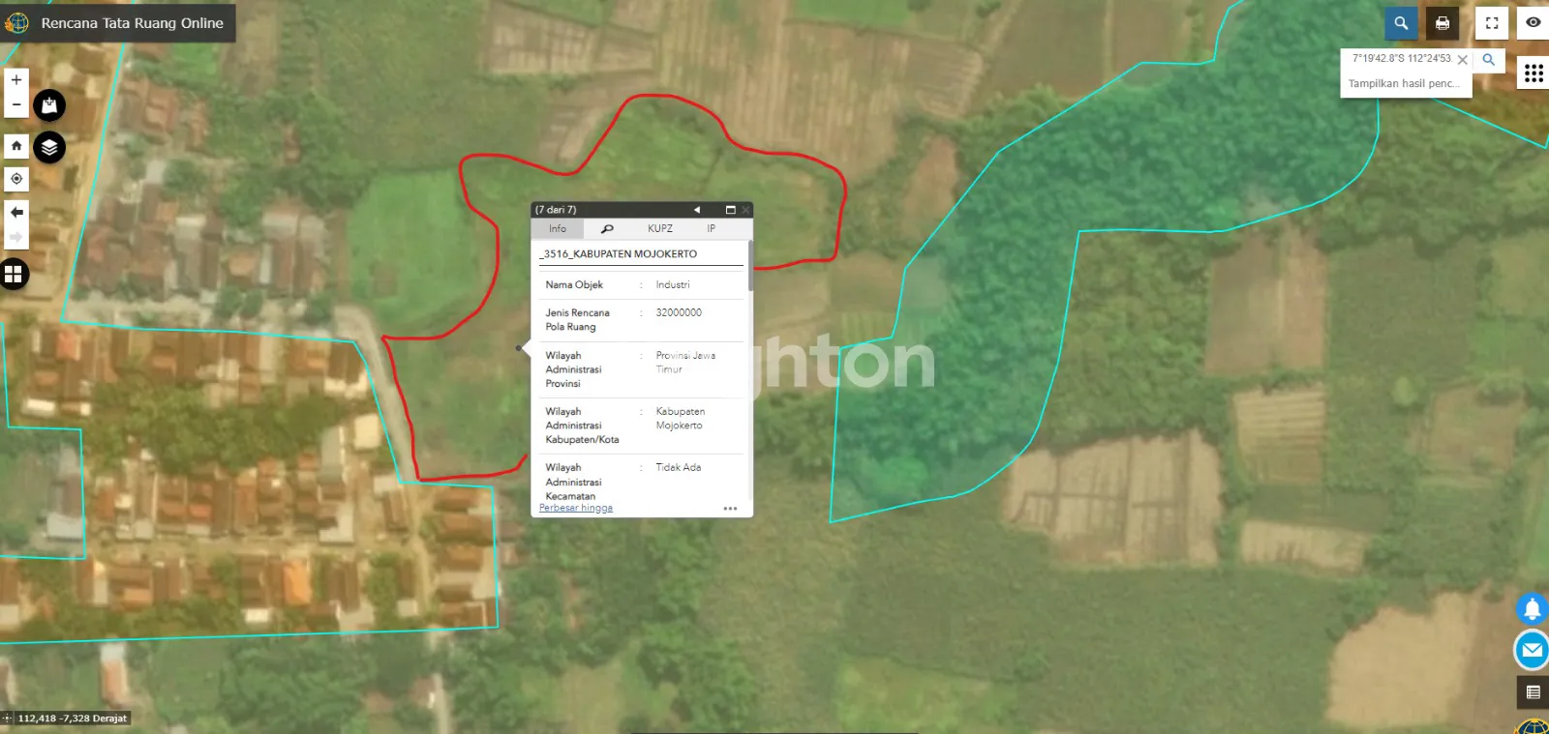1549x734 pixels.
Task: Zoom out of the map
Action: tap(16, 104)
